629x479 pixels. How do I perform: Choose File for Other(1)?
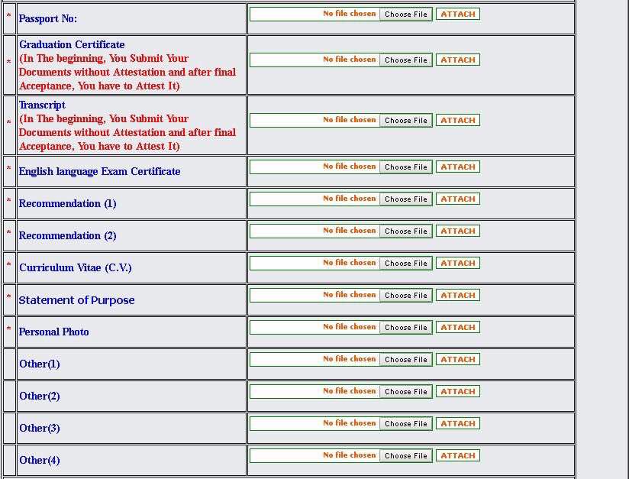[405, 359]
